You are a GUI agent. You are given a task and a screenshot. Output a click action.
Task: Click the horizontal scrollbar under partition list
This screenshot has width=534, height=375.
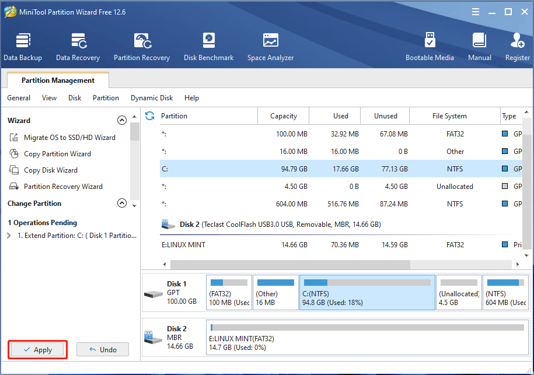[x=290, y=264]
